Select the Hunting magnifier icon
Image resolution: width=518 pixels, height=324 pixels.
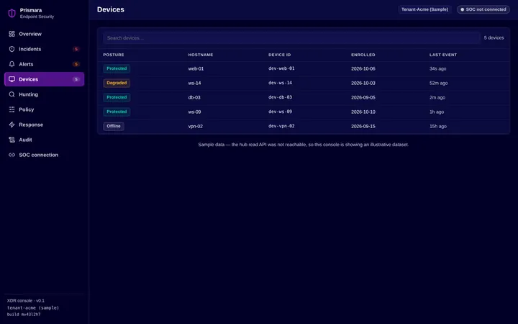tap(12, 94)
